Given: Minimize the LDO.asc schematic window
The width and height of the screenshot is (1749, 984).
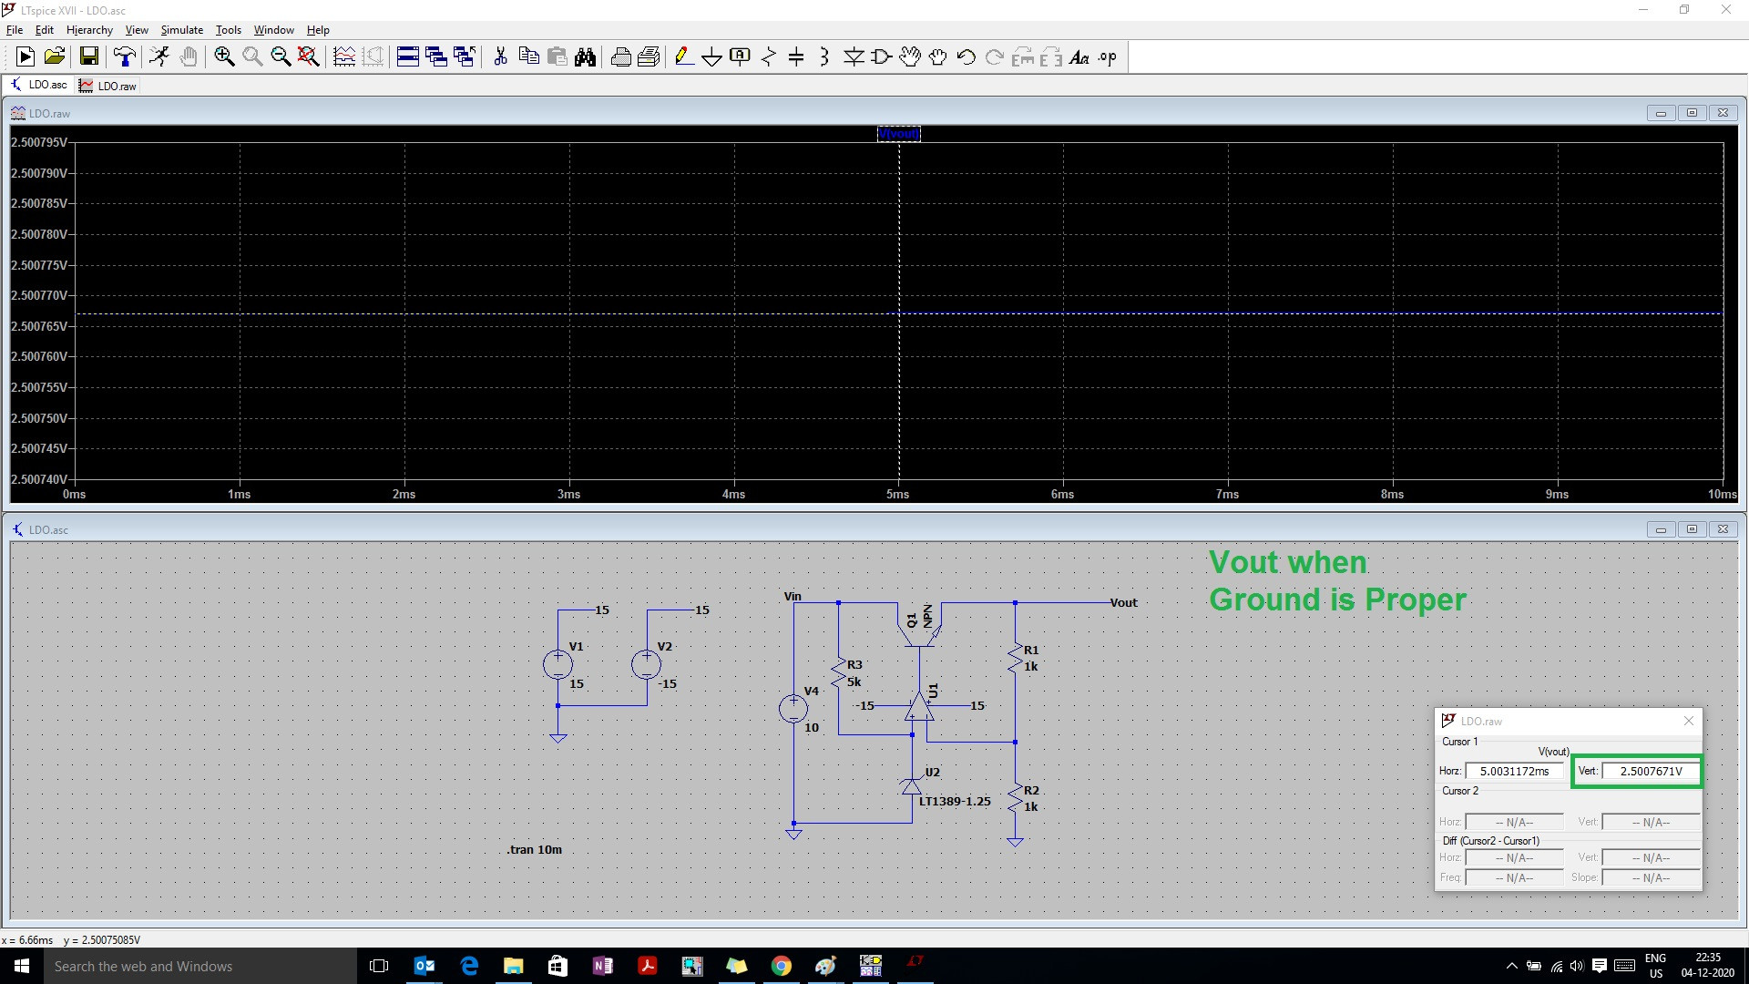Looking at the screenshot, I should tap(1661, 529).
